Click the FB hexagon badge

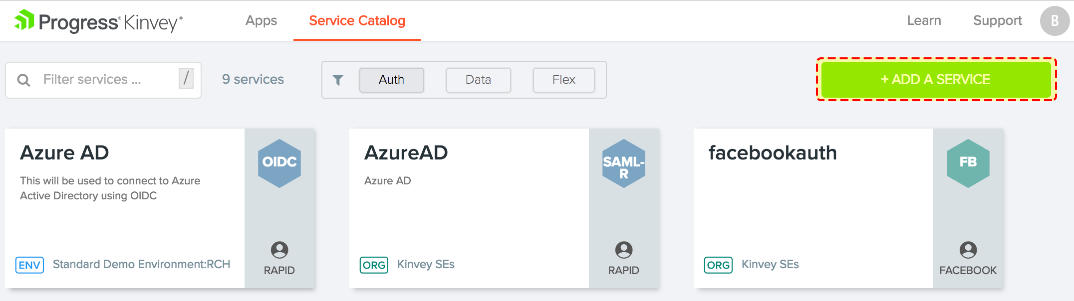(x=968, y=163)
